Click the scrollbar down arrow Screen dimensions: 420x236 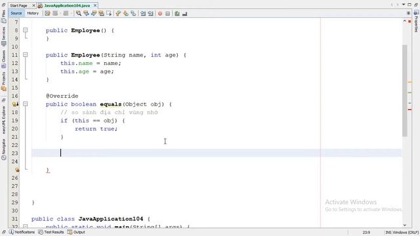(x=404, y=226)
